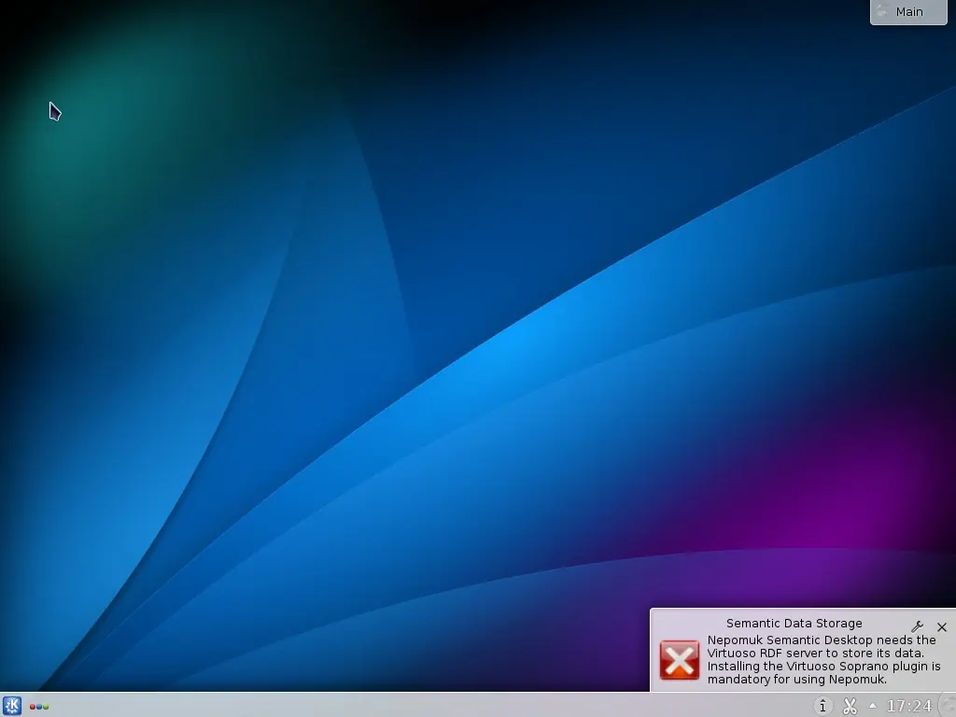Open the KDE Kickoff application launcher
Viewport: 956px width, 717px height.
[11, 706]
